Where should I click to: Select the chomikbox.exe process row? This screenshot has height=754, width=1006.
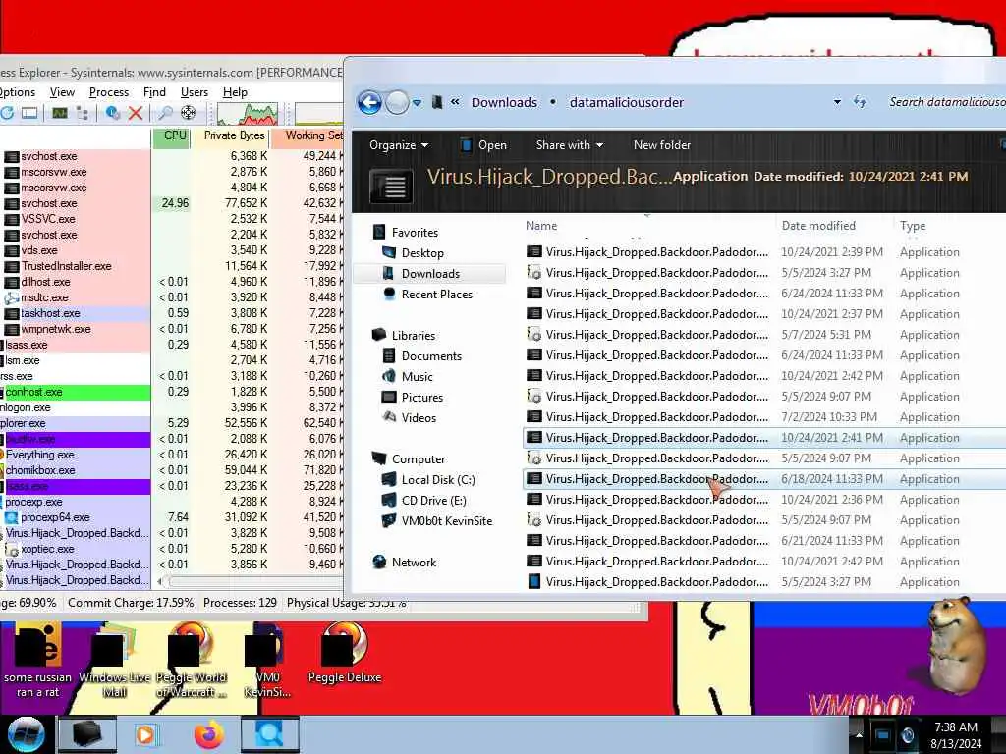point(75,470)
